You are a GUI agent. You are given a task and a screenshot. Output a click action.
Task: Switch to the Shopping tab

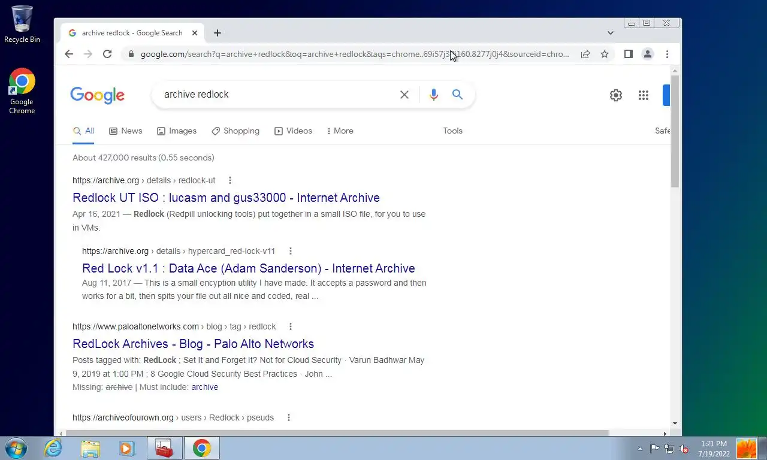(235, 131)
